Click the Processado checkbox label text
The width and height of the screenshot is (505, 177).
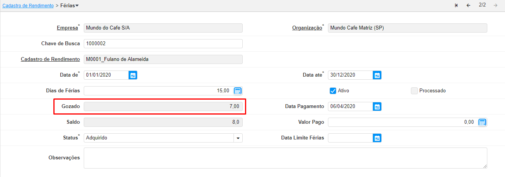click(432, 91)
